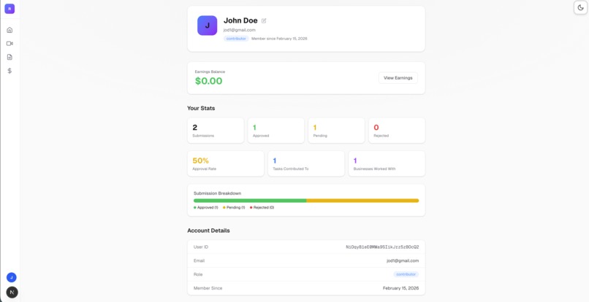Screen dimensions: 589x302
Task: Open the document sidebar icon
Action: [x=9, y=57]
